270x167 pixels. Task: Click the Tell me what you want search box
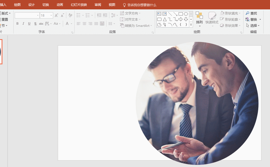(140, 5)
